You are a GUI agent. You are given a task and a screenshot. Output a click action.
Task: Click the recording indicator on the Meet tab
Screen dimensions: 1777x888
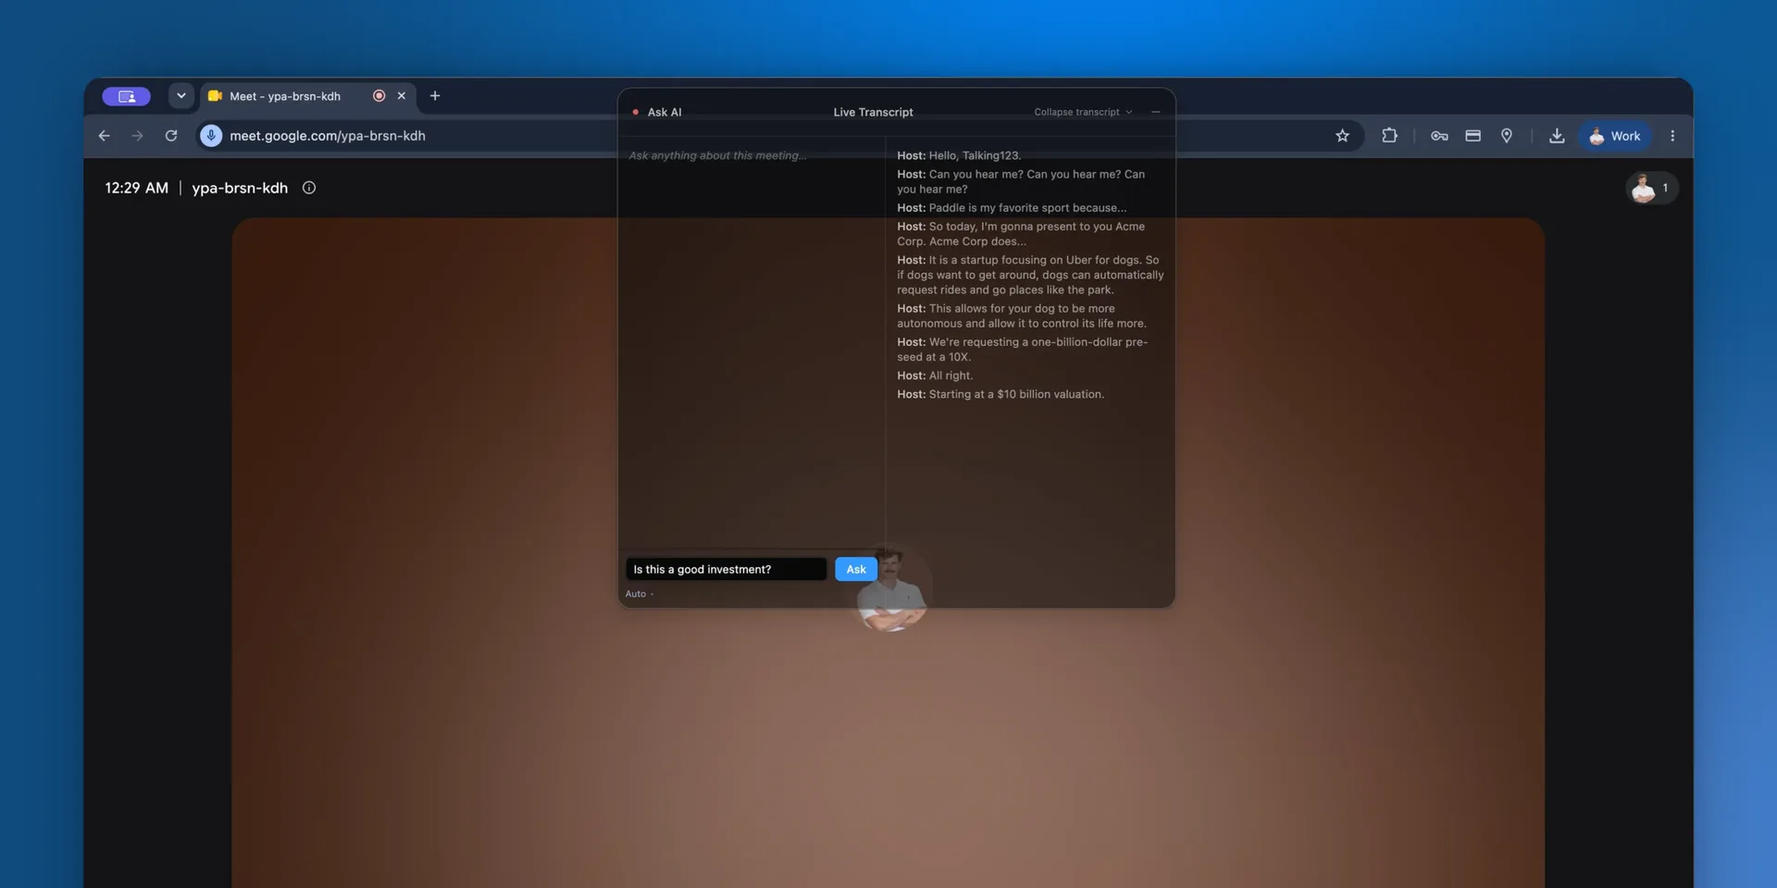click(x=379, y=95)
